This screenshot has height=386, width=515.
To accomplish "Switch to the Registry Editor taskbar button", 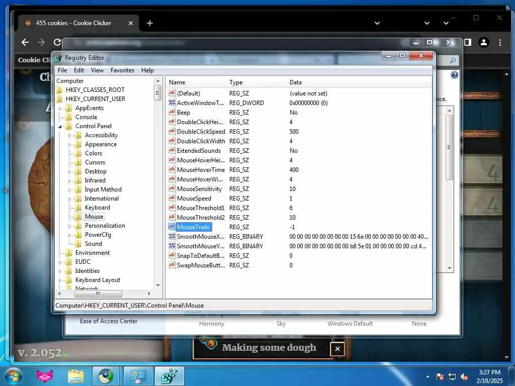I will tap(169, 376).
